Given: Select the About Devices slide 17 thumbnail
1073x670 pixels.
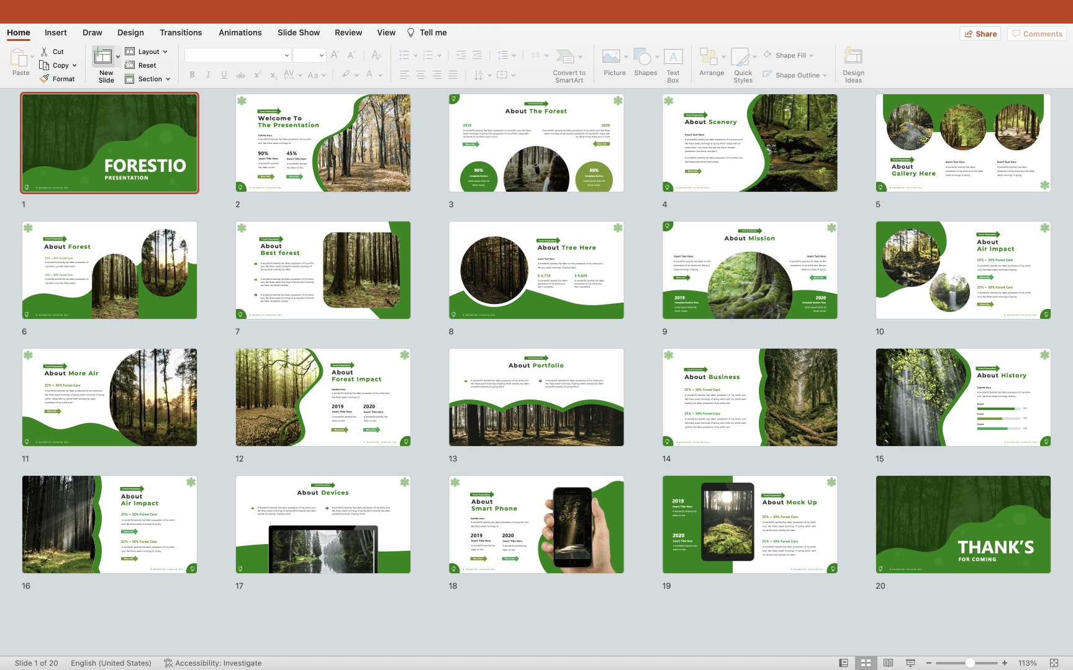Looking at the screenshot, I should (323, 524).
